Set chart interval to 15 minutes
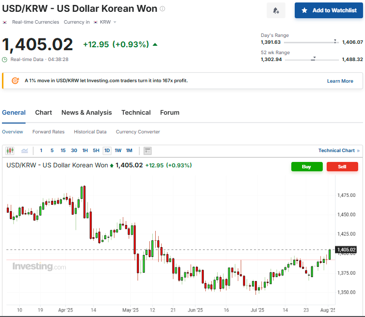 (x=63, y=151)
